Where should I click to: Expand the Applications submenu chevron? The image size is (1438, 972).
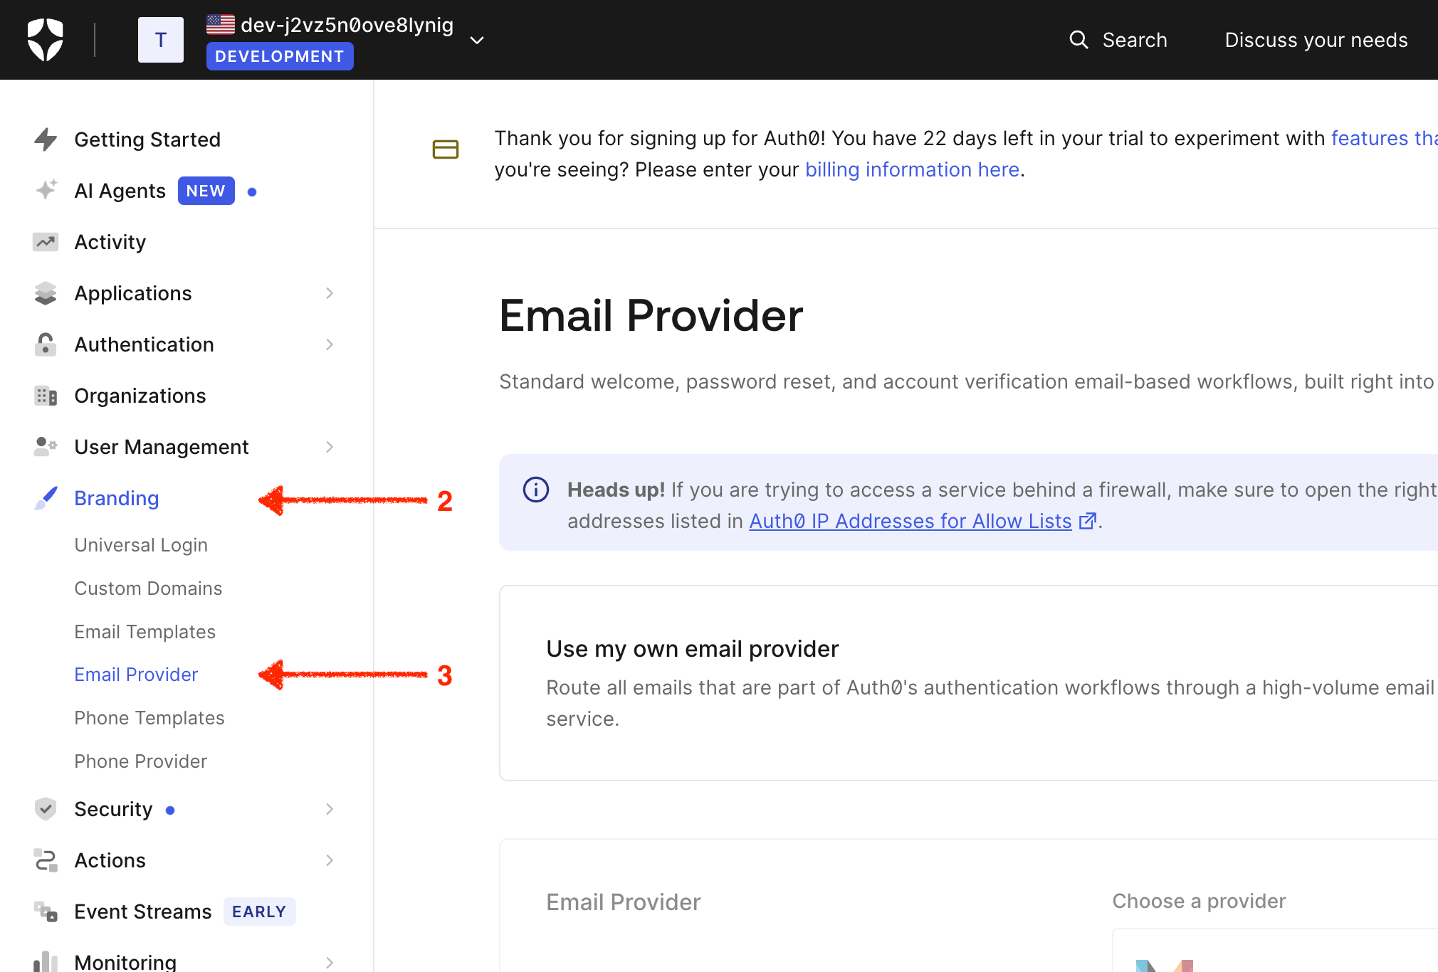coord(330,293)
